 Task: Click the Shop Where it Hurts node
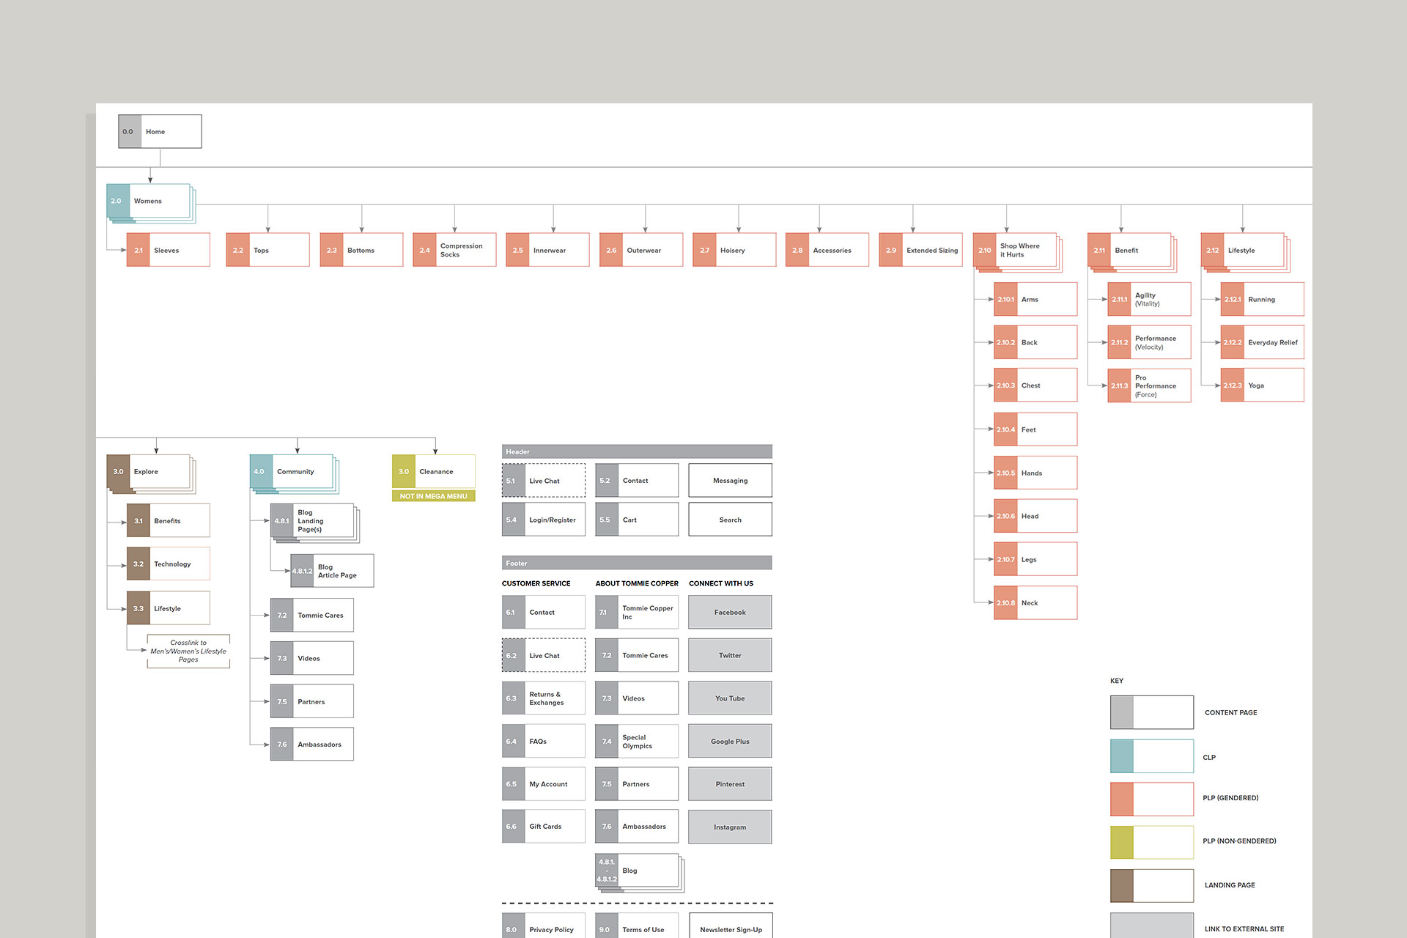(1015, 251)
